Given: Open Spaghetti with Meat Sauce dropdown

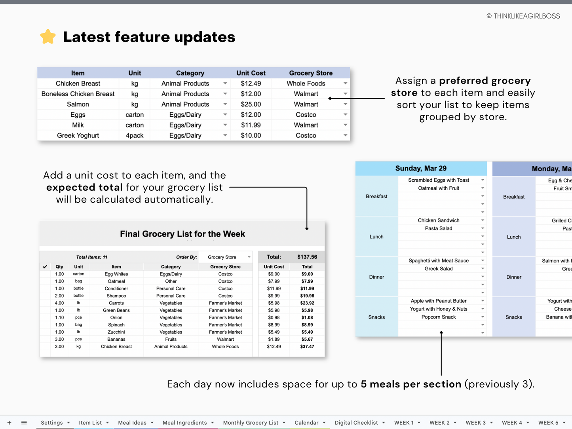Looking at the screenshot, I should tap(483, 261).
